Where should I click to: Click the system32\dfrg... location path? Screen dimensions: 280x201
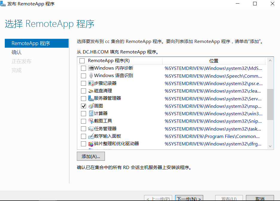click(213, 144)
